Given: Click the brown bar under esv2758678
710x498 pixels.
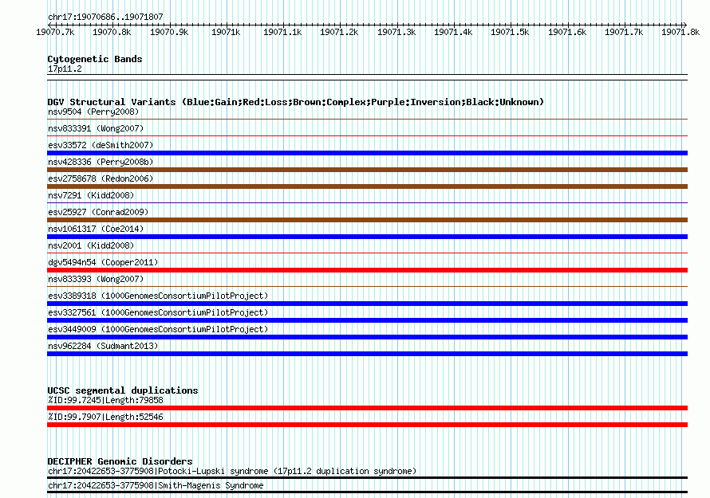Looking at the screenshot, I should click(x=367, y=186).
